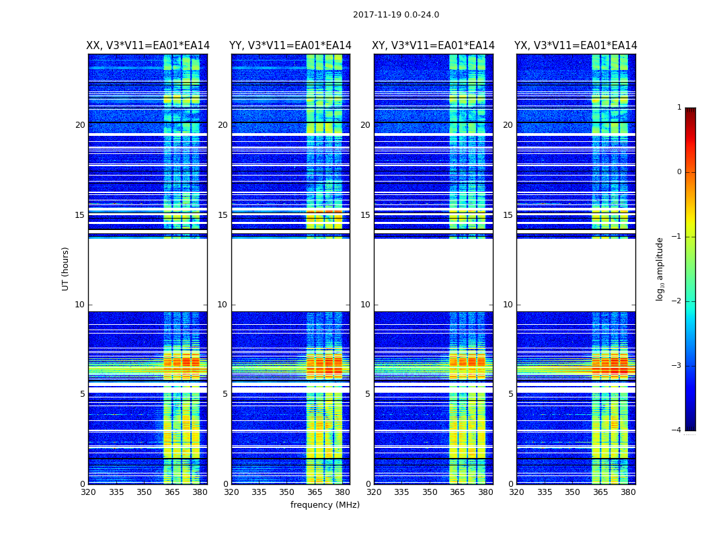Click the figure date title 2017-11-19
Viewport: 706px width, 538px height.
coord(395,15)
